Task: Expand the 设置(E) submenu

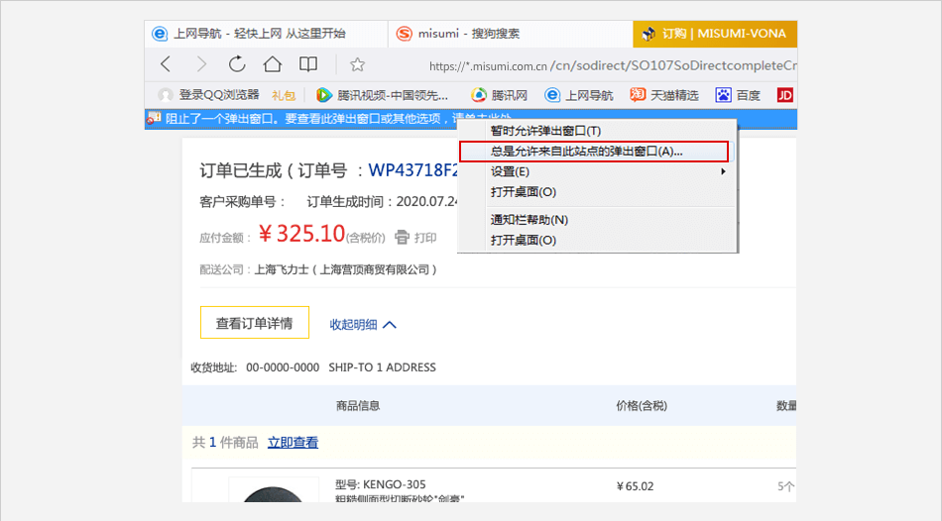Action: click(x=595, y=171)
